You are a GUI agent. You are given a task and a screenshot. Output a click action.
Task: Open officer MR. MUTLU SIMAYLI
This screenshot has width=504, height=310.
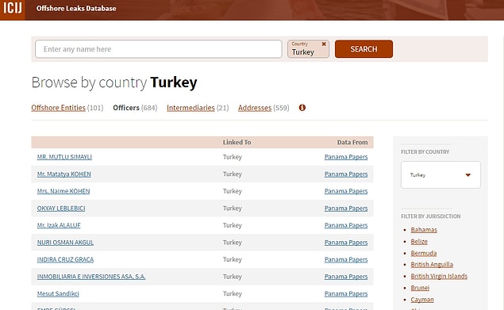(64, 157)
